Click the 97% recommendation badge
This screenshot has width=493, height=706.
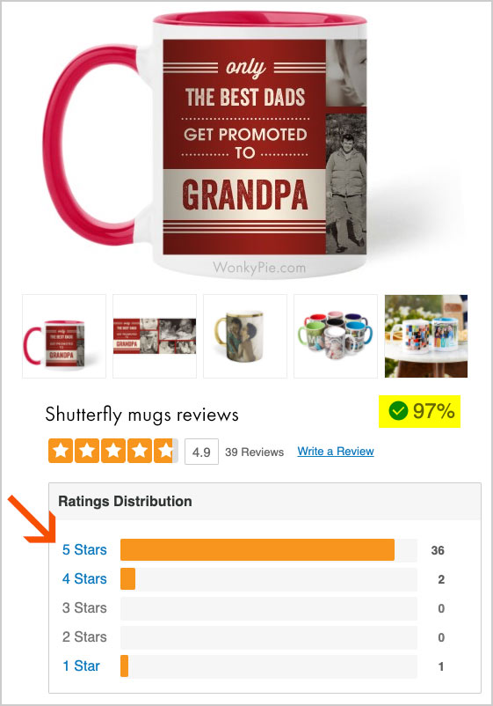click(419, 411)
